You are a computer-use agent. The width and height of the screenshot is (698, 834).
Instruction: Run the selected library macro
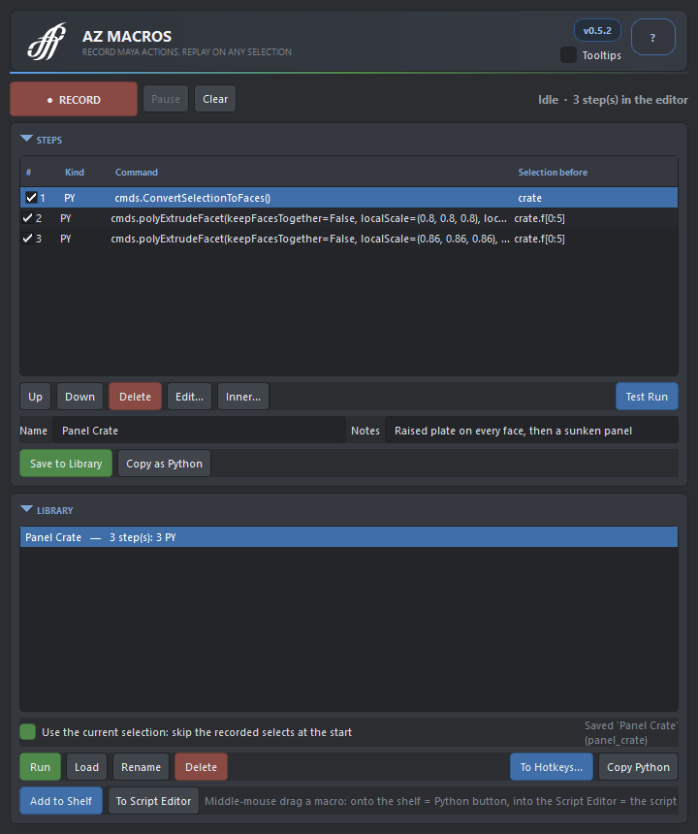[40, 767]
